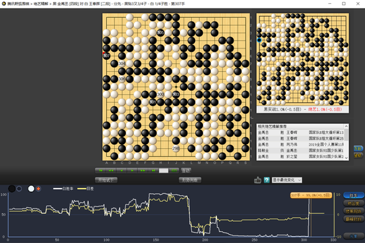The height and width of the screenshot is (243, 365).
Task: Jump to the first move of the game
Action: click(101, 171)
